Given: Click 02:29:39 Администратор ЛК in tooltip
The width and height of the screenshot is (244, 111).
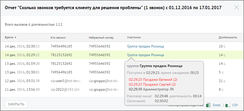Looking at the screenshot, I should click(152, 89).
